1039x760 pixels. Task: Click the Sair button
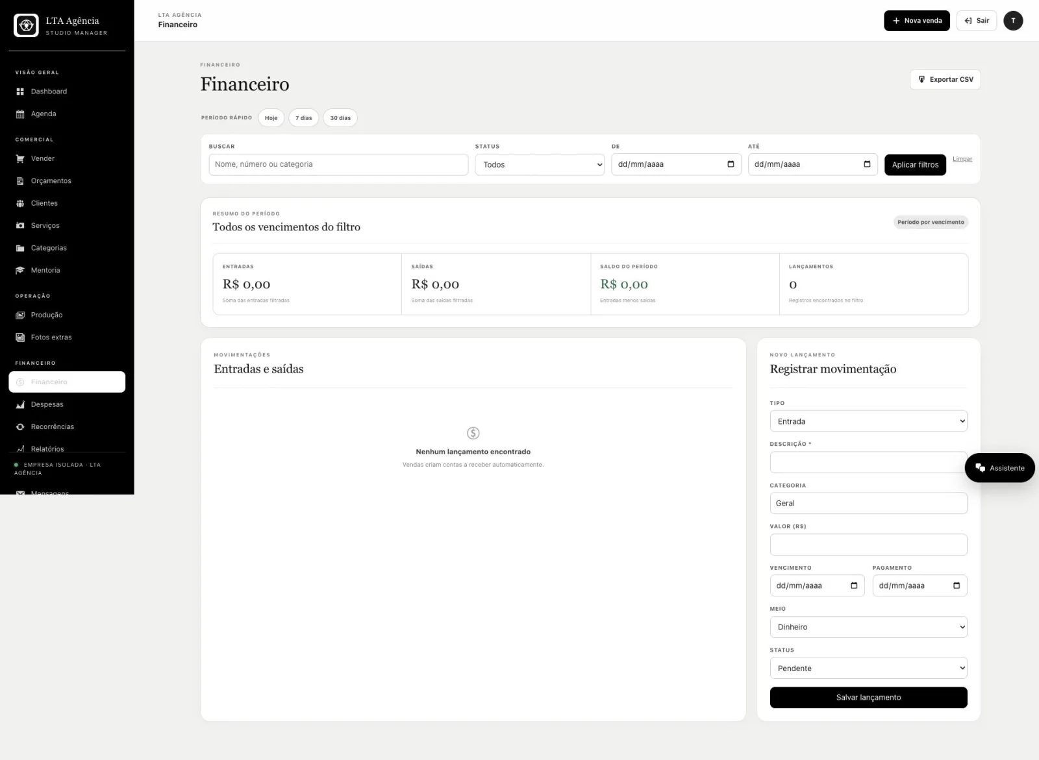(x=977, y=21)
